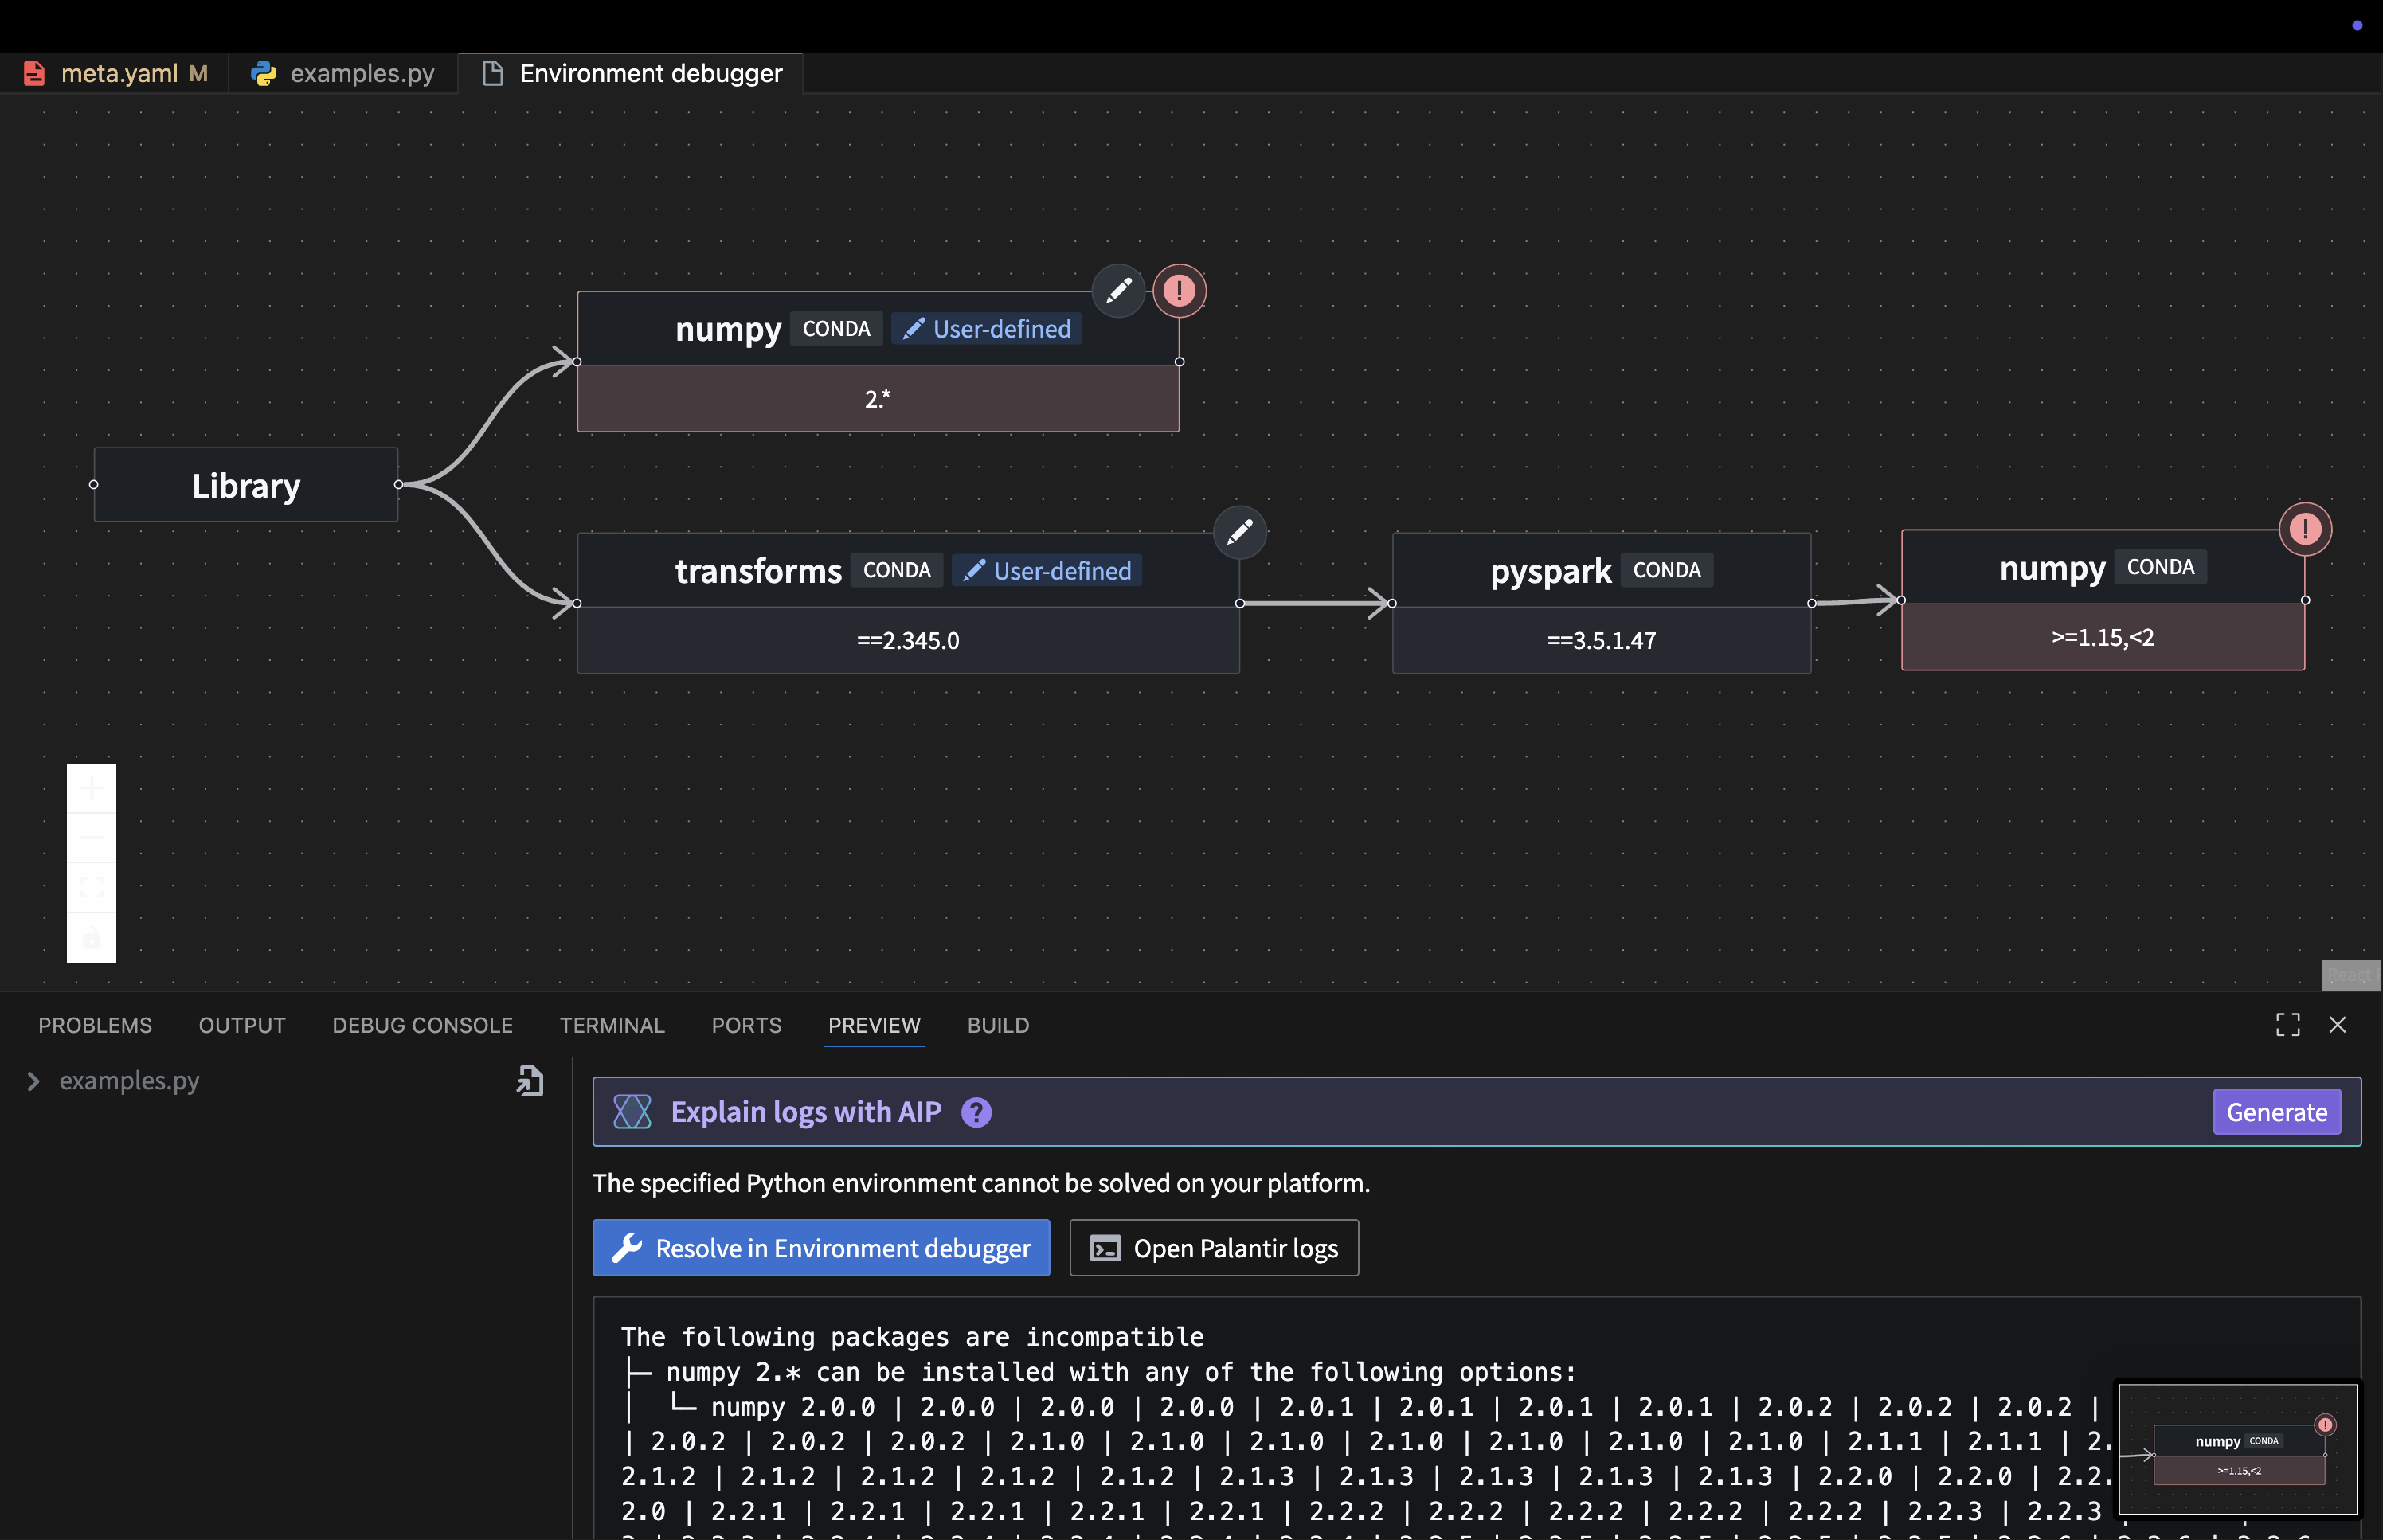
Task: Select the transforms node title
Action: (x=758, y=571)
